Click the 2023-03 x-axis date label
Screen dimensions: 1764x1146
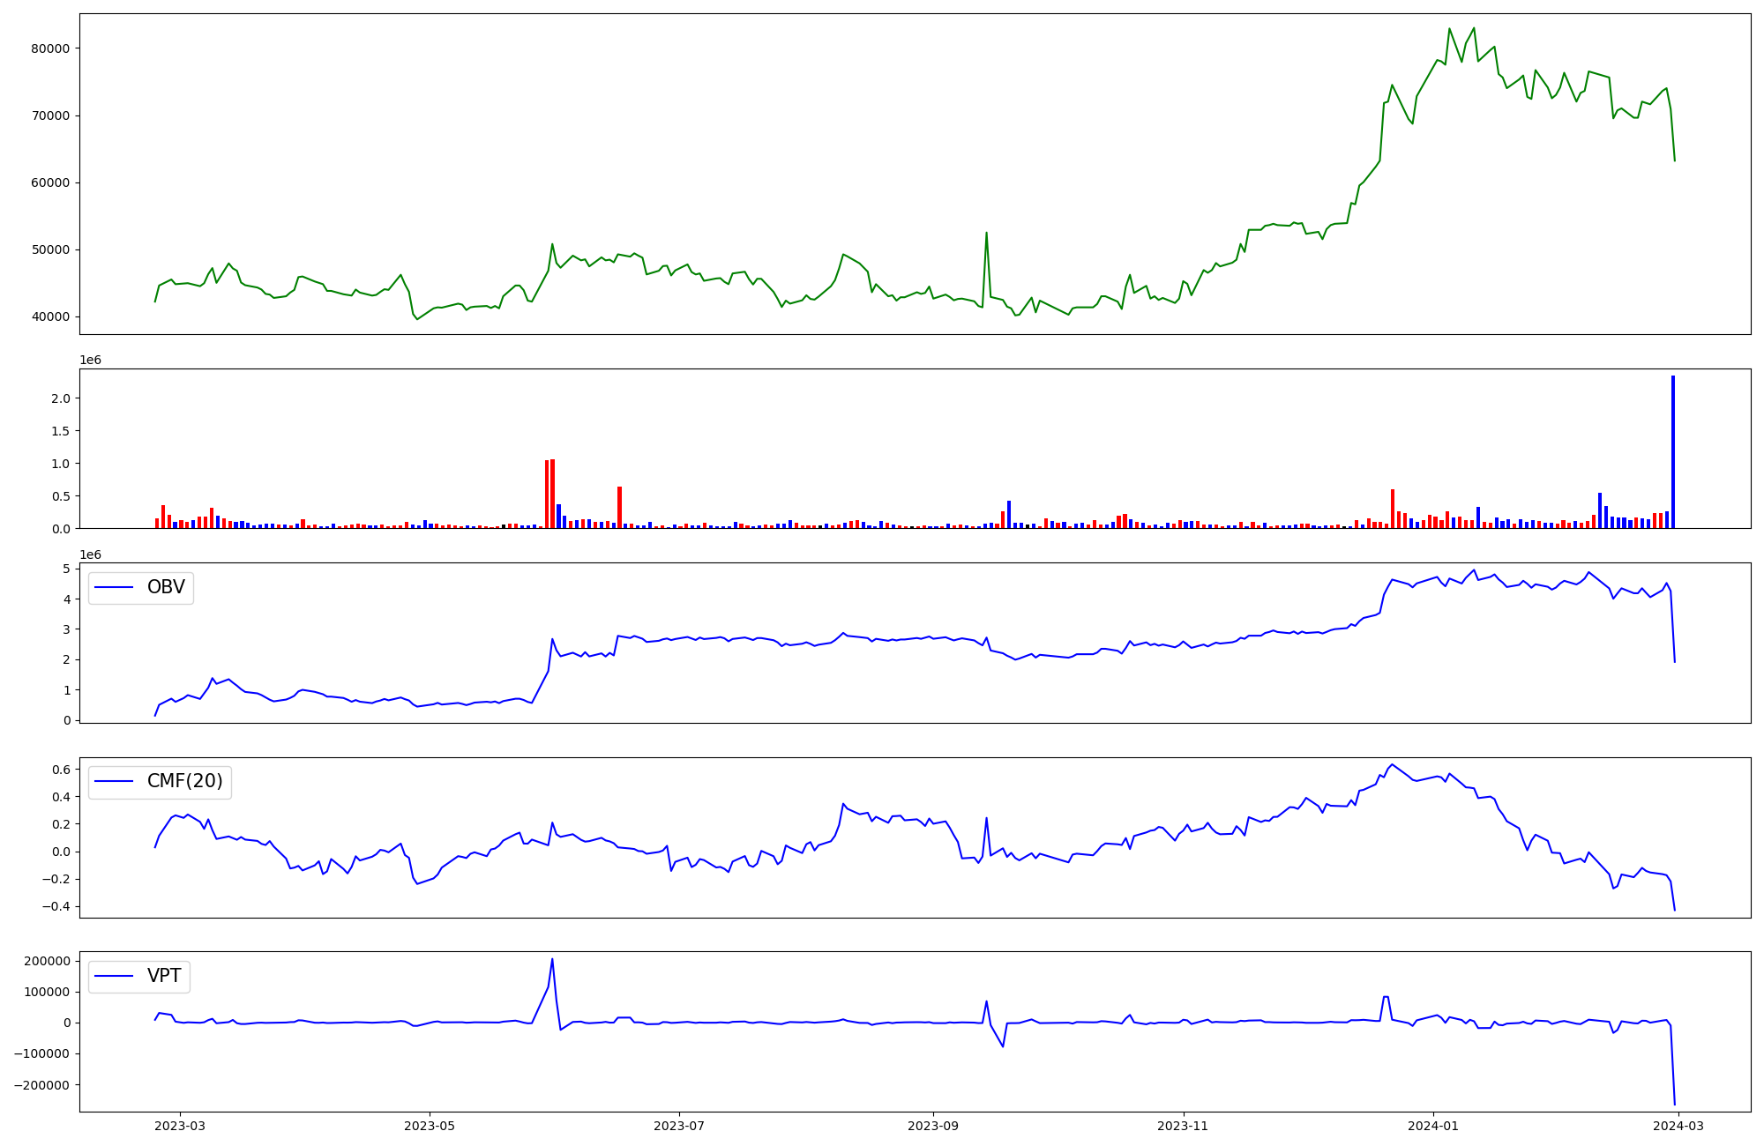pyautogui.click(x=180, y=1126)
